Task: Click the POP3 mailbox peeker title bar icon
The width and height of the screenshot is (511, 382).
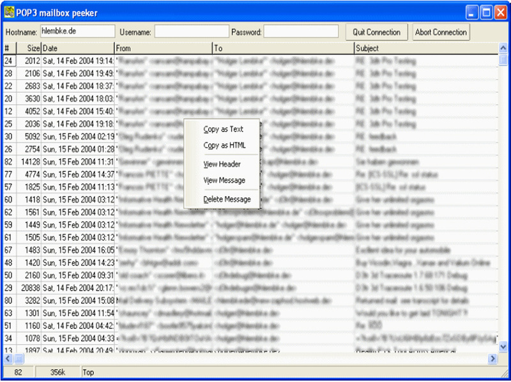Action: 10,12
